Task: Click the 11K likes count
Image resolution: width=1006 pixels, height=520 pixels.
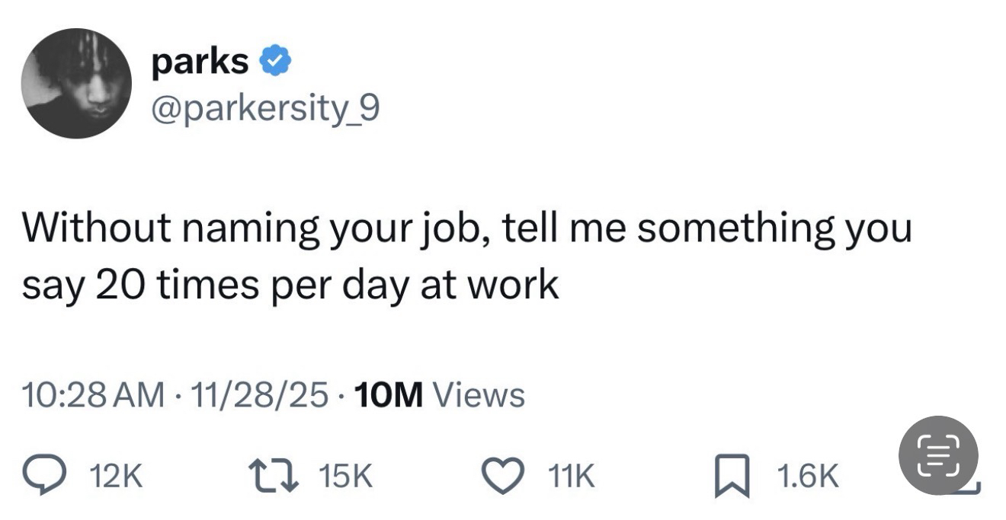Action: pos(569,477)
